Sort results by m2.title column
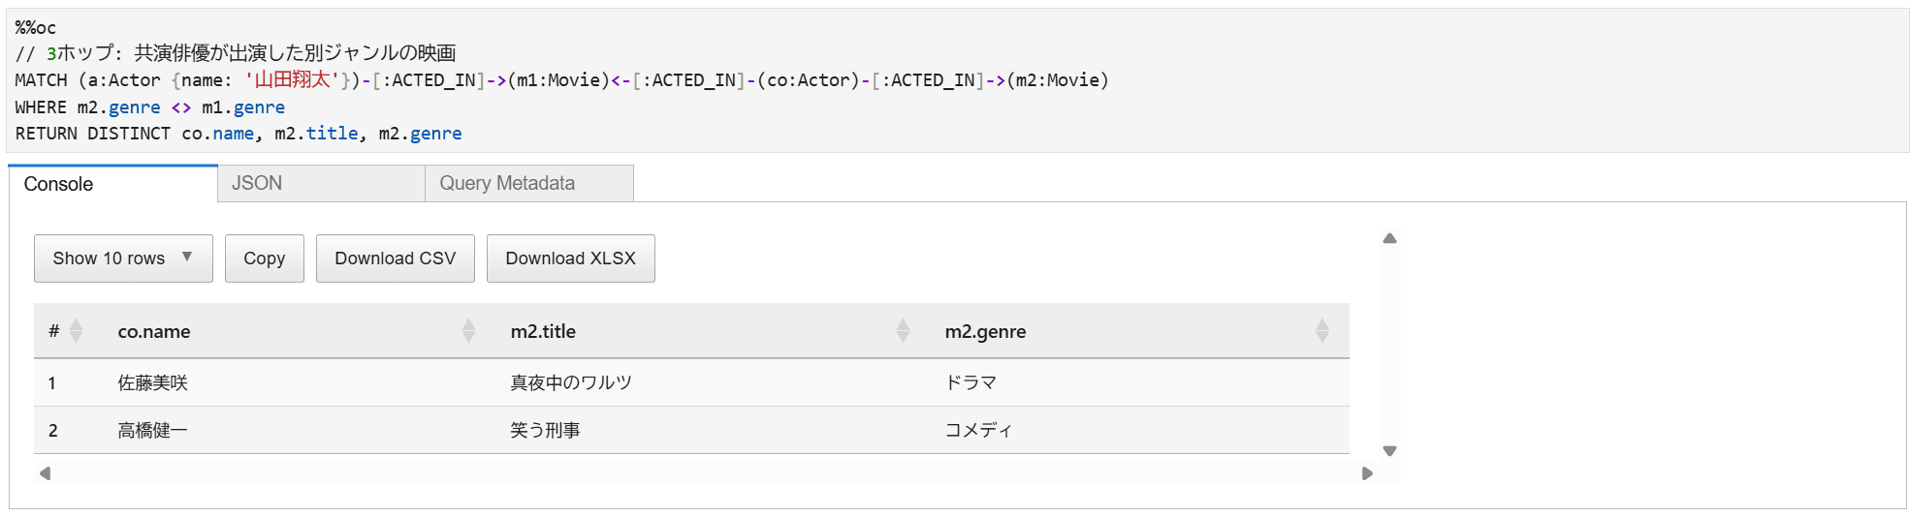The width and height of the screenshot is (1910, 517). (x=903, y=331)
